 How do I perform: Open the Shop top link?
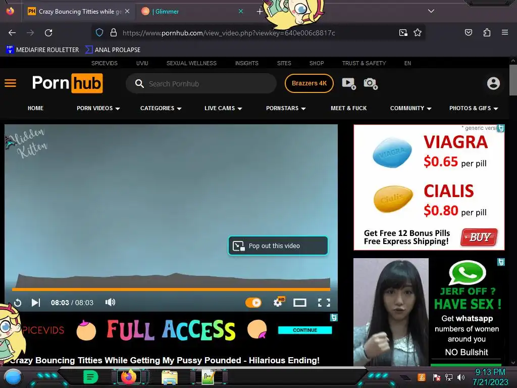pyautogui.click(x=317, y=63)
